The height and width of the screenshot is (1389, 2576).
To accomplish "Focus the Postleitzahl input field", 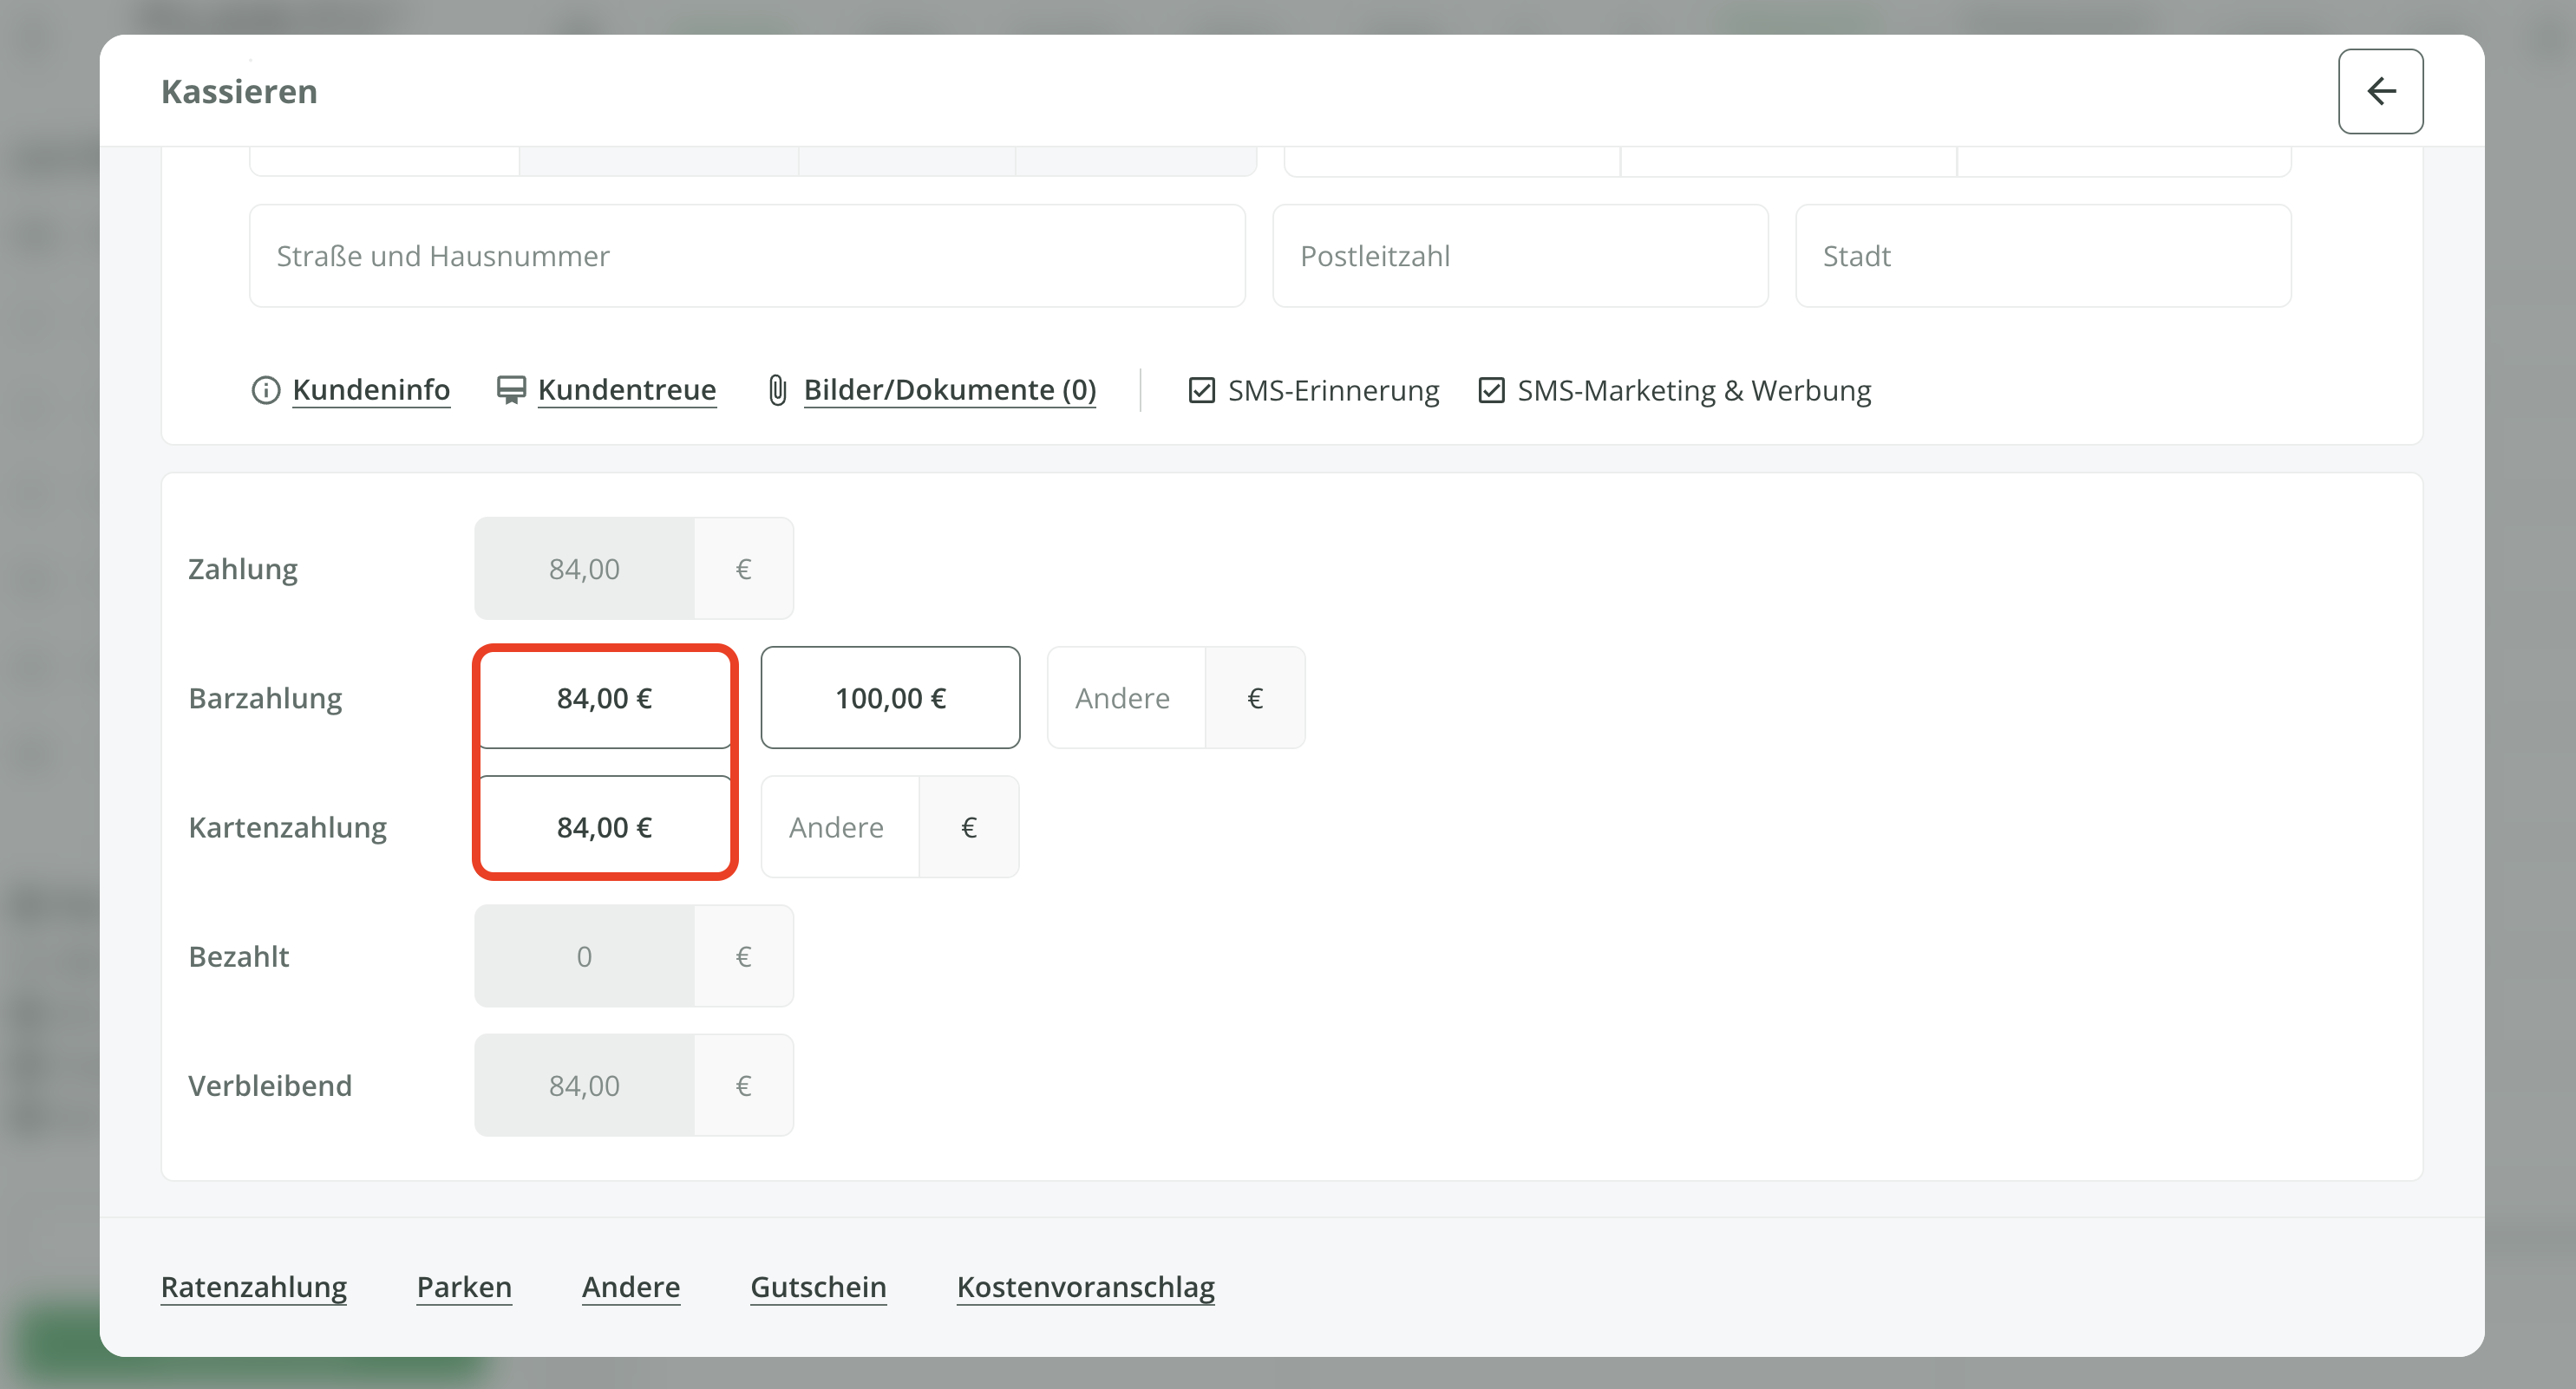I will pos(1519,256).
